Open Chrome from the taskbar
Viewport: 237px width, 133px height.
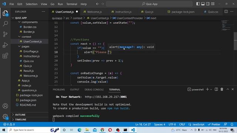click(x=102, y=130)
